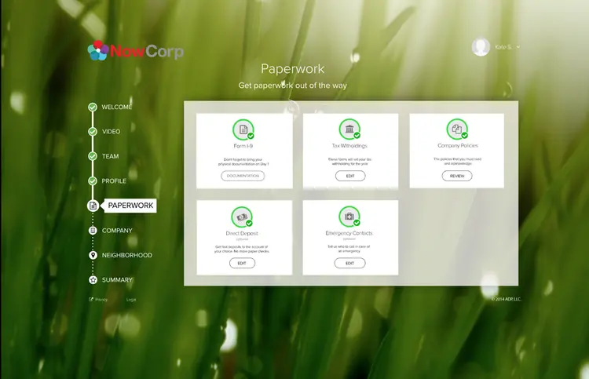Go to the COMPANY step

coord(117,231)
